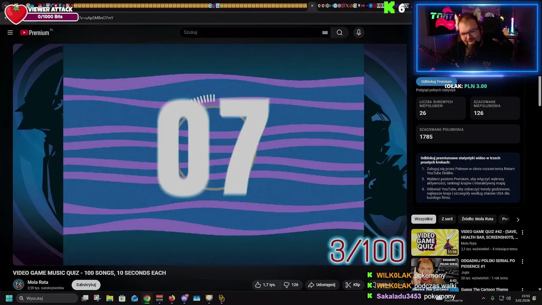Select the Z serii filter chip
This screenshot has height=305, width=542.
pos(447,219)
